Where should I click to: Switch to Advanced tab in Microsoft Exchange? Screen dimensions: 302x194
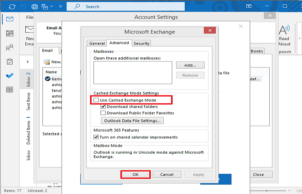point(119,43)
